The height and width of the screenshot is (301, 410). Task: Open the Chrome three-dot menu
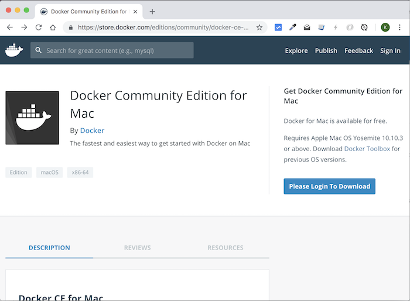[x=399, y=27]
